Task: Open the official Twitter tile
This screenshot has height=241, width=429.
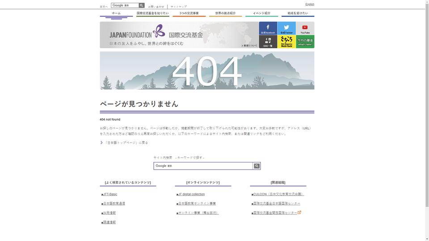Action: pyautogui.click(x=286, y=28)
